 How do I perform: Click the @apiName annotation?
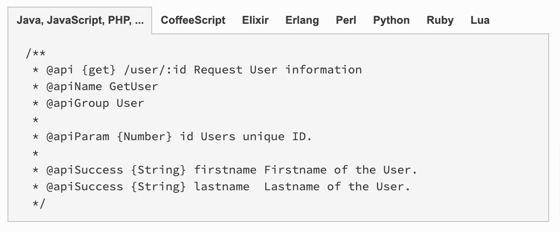(x=74, y=86)
